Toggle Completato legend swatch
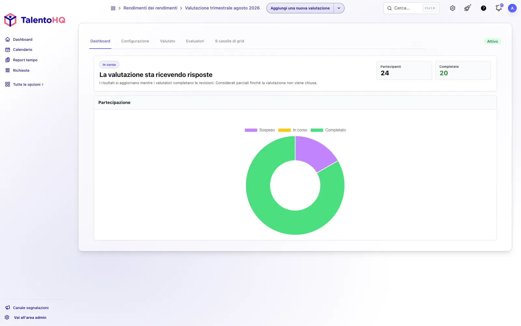Screen dimensions: 521x326 [x=317, y=130]
